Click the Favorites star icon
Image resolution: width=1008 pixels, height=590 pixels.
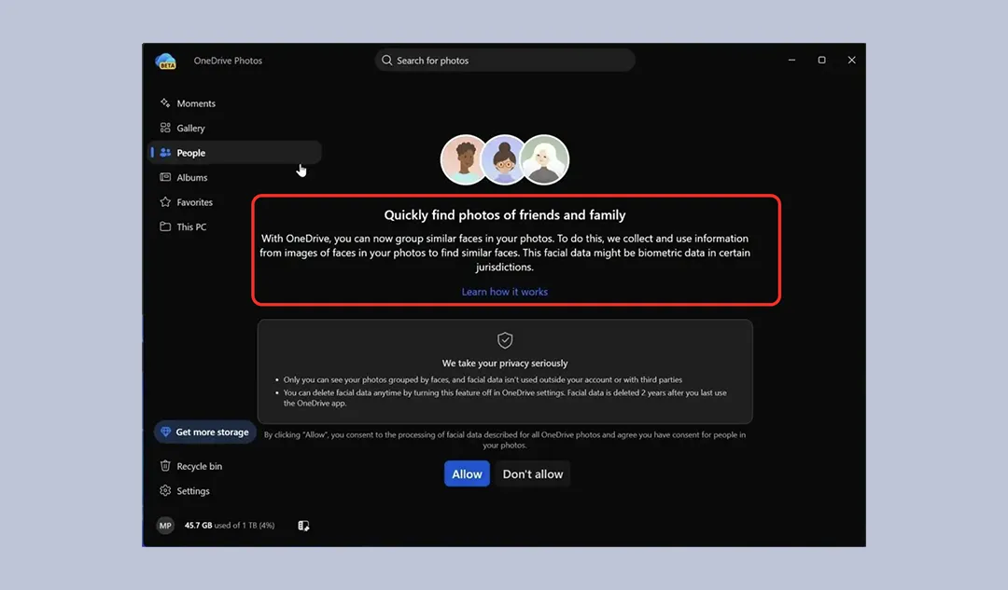(165, 201)
